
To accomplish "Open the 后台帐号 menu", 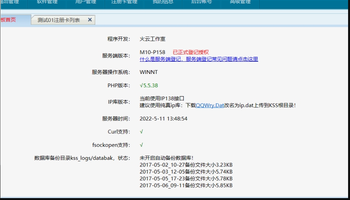I will pos(202,2).
